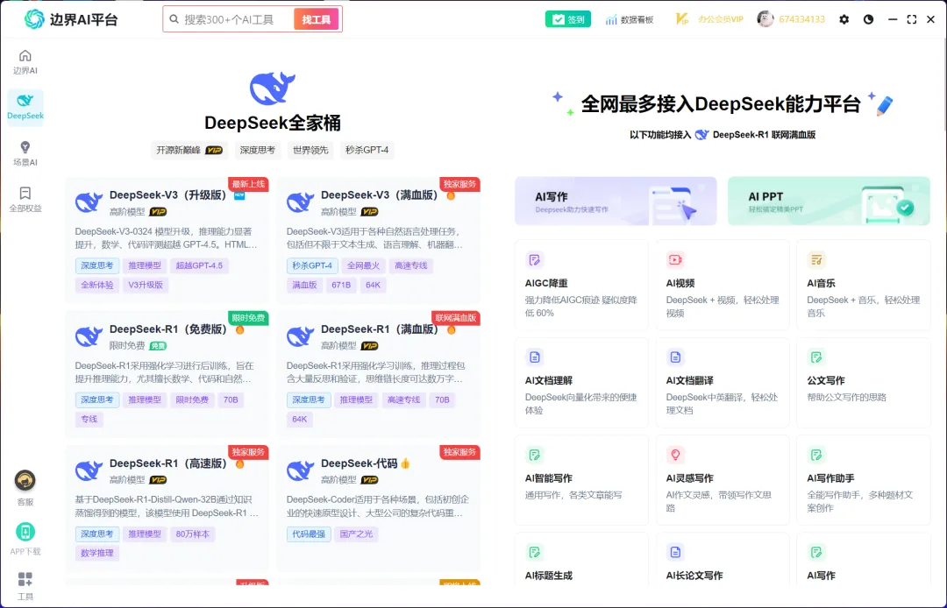Click the AI视频 card icon

click(x=675, y=260)
